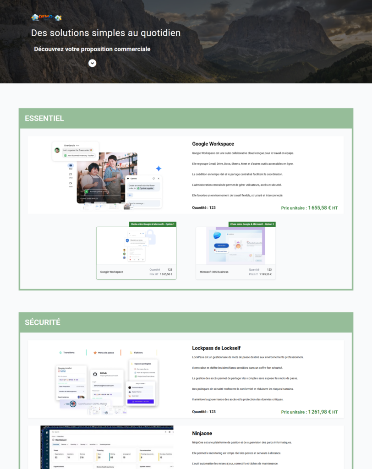Screen dimensions: 372x469
Task: Click the Lockpass de Lockself product title
Action: click(216, 348)
